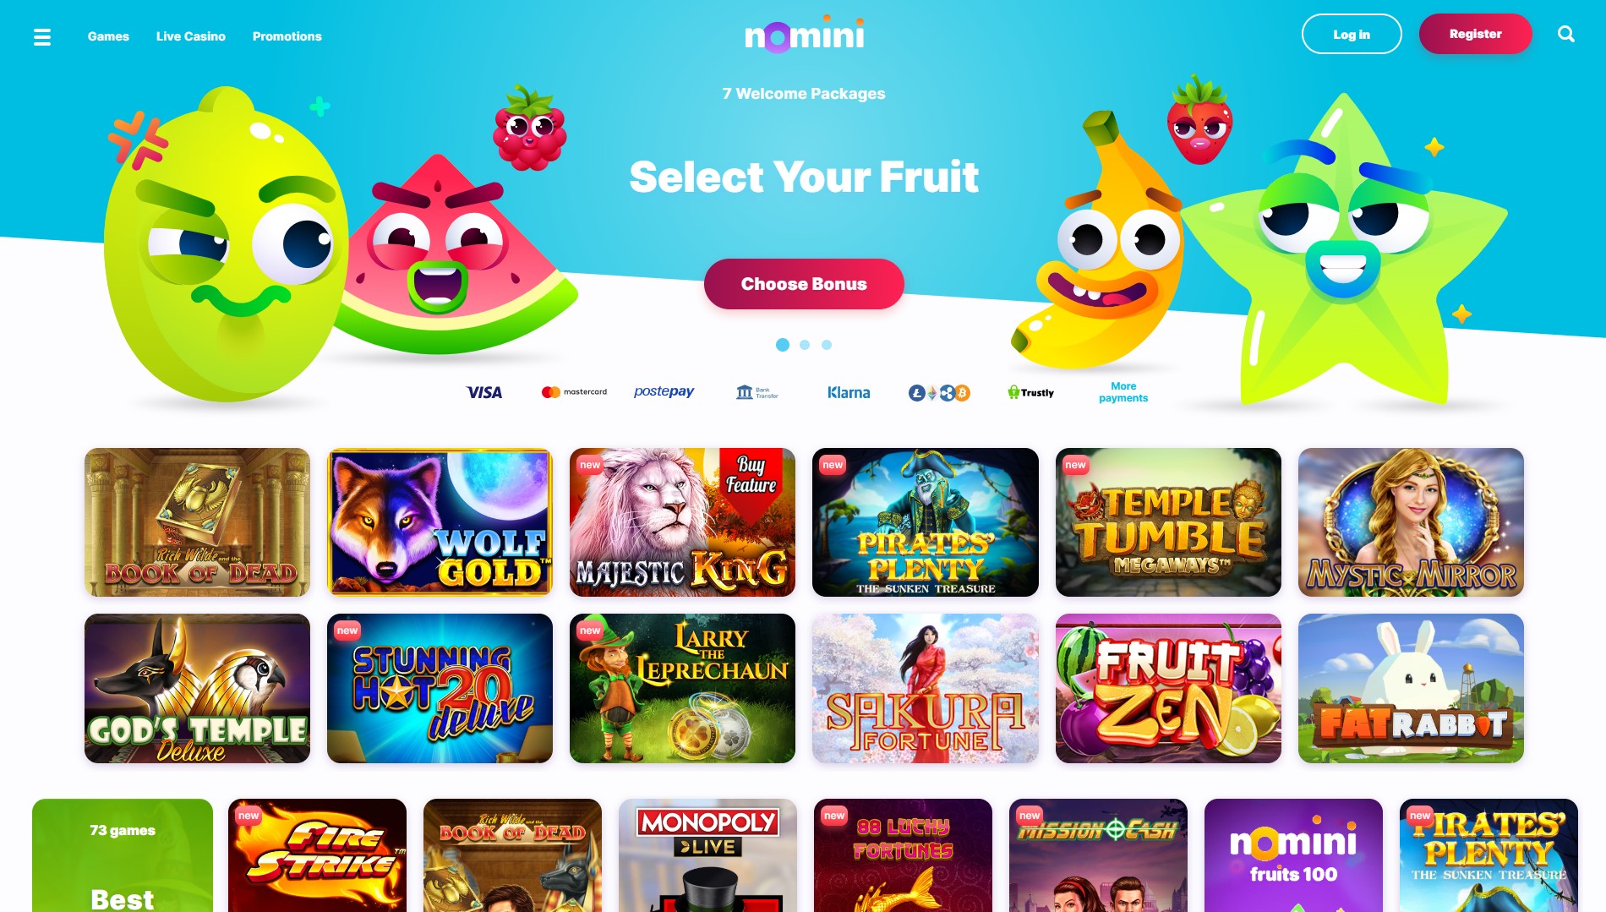
Task: Click the cryptocurrency payment icons
Action: (x=939, y=393)
